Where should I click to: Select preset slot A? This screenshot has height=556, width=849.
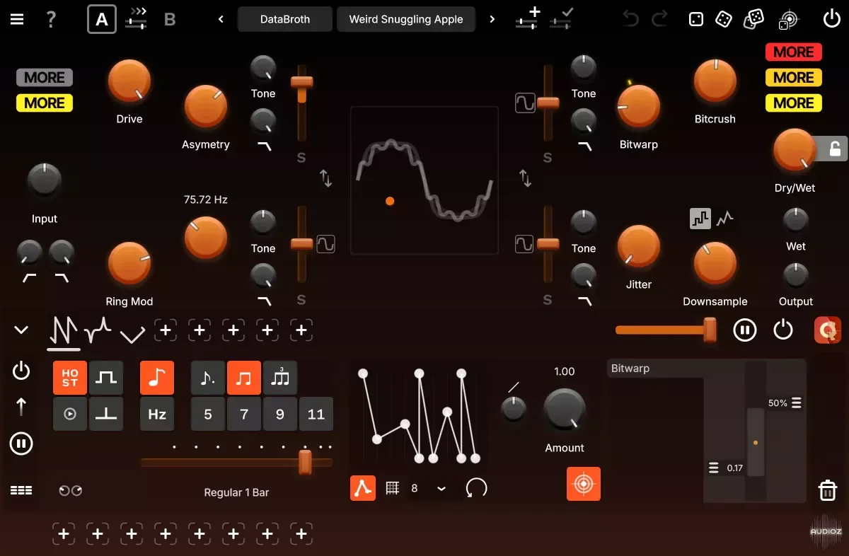tap(102, 19)
